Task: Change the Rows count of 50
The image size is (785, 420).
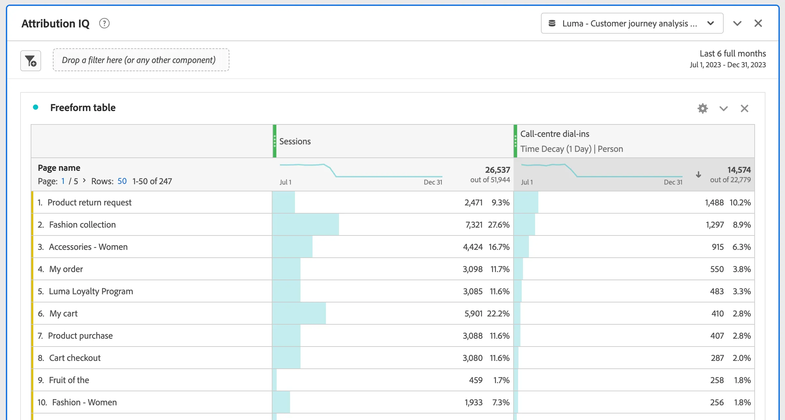Action: [x=122, y=181]
